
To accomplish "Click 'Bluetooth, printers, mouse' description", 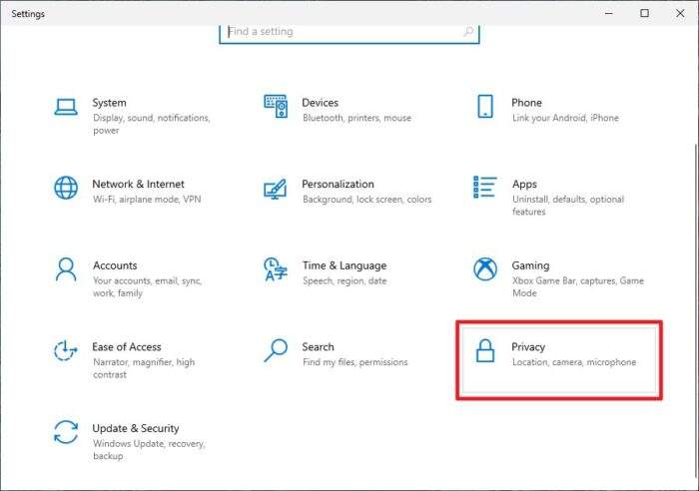I will tap(356, 118).
